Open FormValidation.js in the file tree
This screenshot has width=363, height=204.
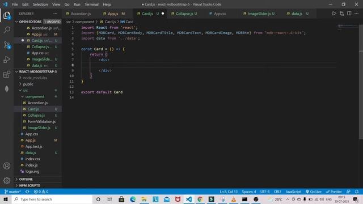[x=41, y=122]
